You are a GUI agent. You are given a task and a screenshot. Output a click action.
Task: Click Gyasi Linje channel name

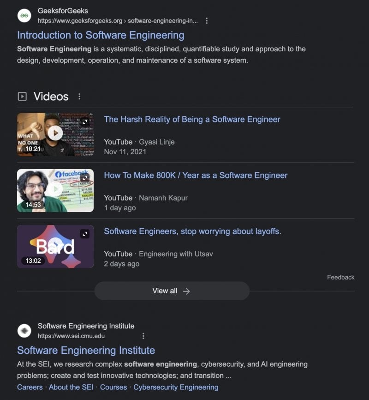pyautogui.click(x=157, y=142)
